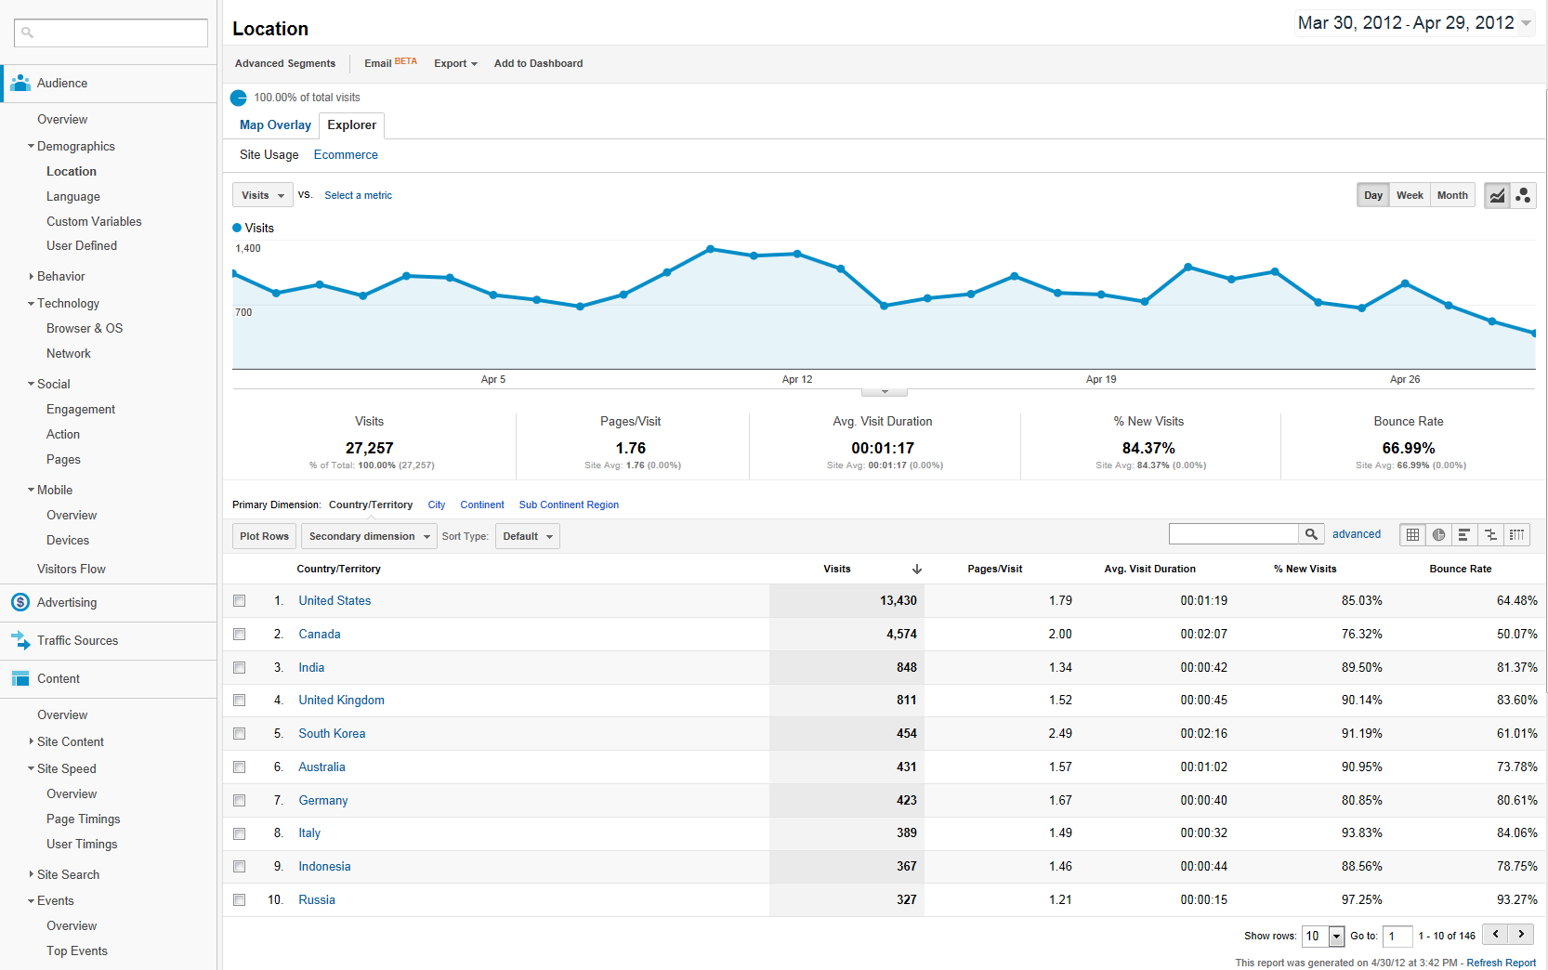Open the Ecommerce sub-tab
The width and height of the screenshot is (1548, 970).
pos(346,155)
